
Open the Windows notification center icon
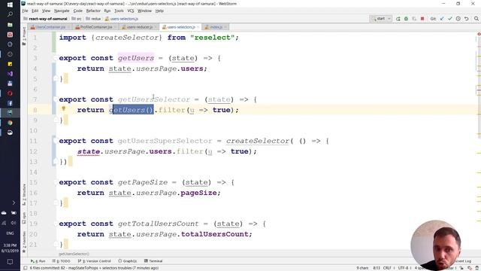tap(10, 262)
